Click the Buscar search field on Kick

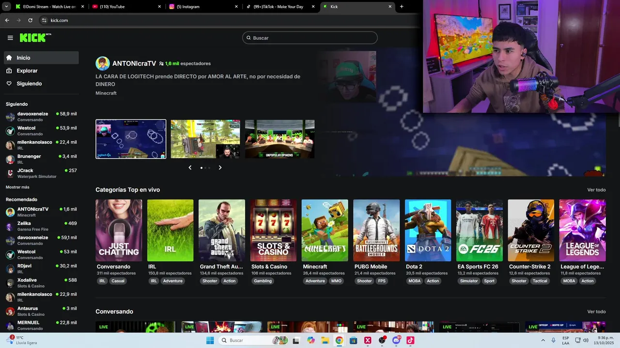point(310,38)
